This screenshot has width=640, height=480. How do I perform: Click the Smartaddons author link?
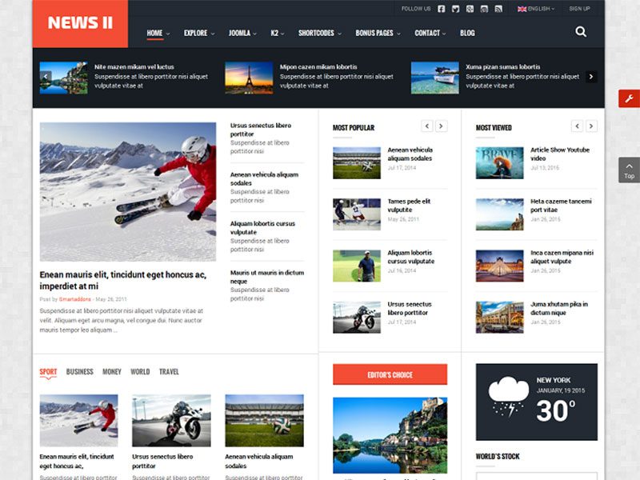coord(75,299)
